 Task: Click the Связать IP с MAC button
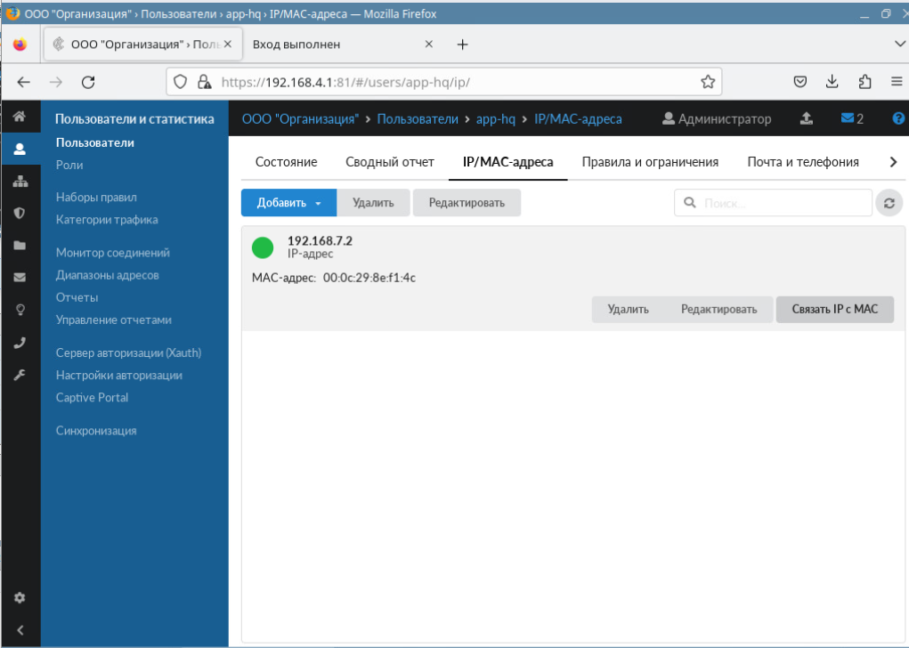pyautogui.click(x=834, y=309)
